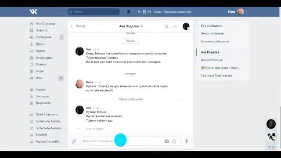Screen dimensions: 281x158
Task: Open Пони А так же и... group shortcut
Action: click(47, 114)
